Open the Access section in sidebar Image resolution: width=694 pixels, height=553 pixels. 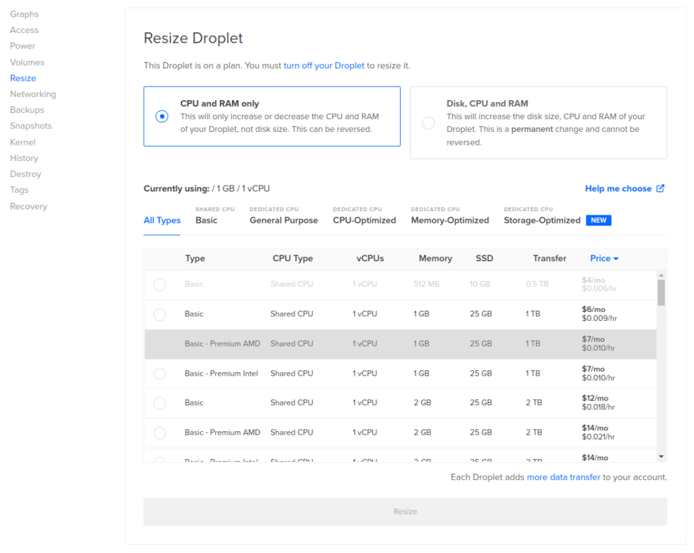(24, 30)
